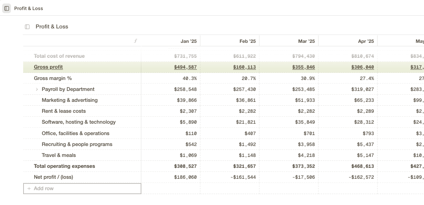Viewport: 424px width, 205px height.
Task: Select the Gross margin % row label
Action: coord(53,78)
